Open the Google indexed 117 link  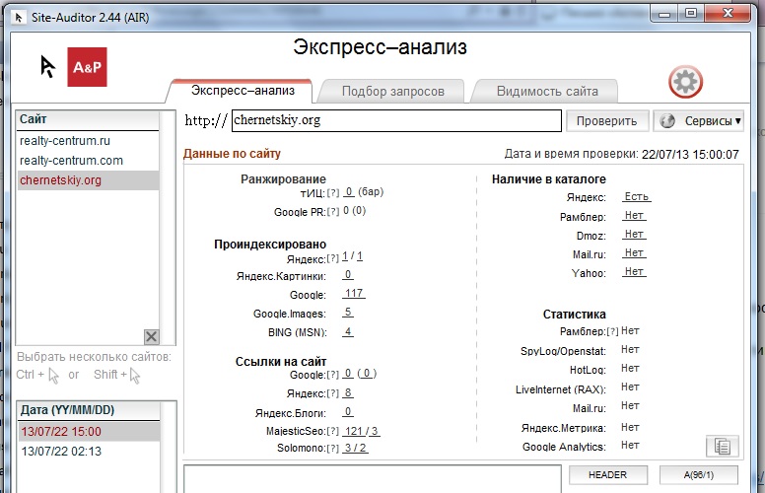pos(354,293)
